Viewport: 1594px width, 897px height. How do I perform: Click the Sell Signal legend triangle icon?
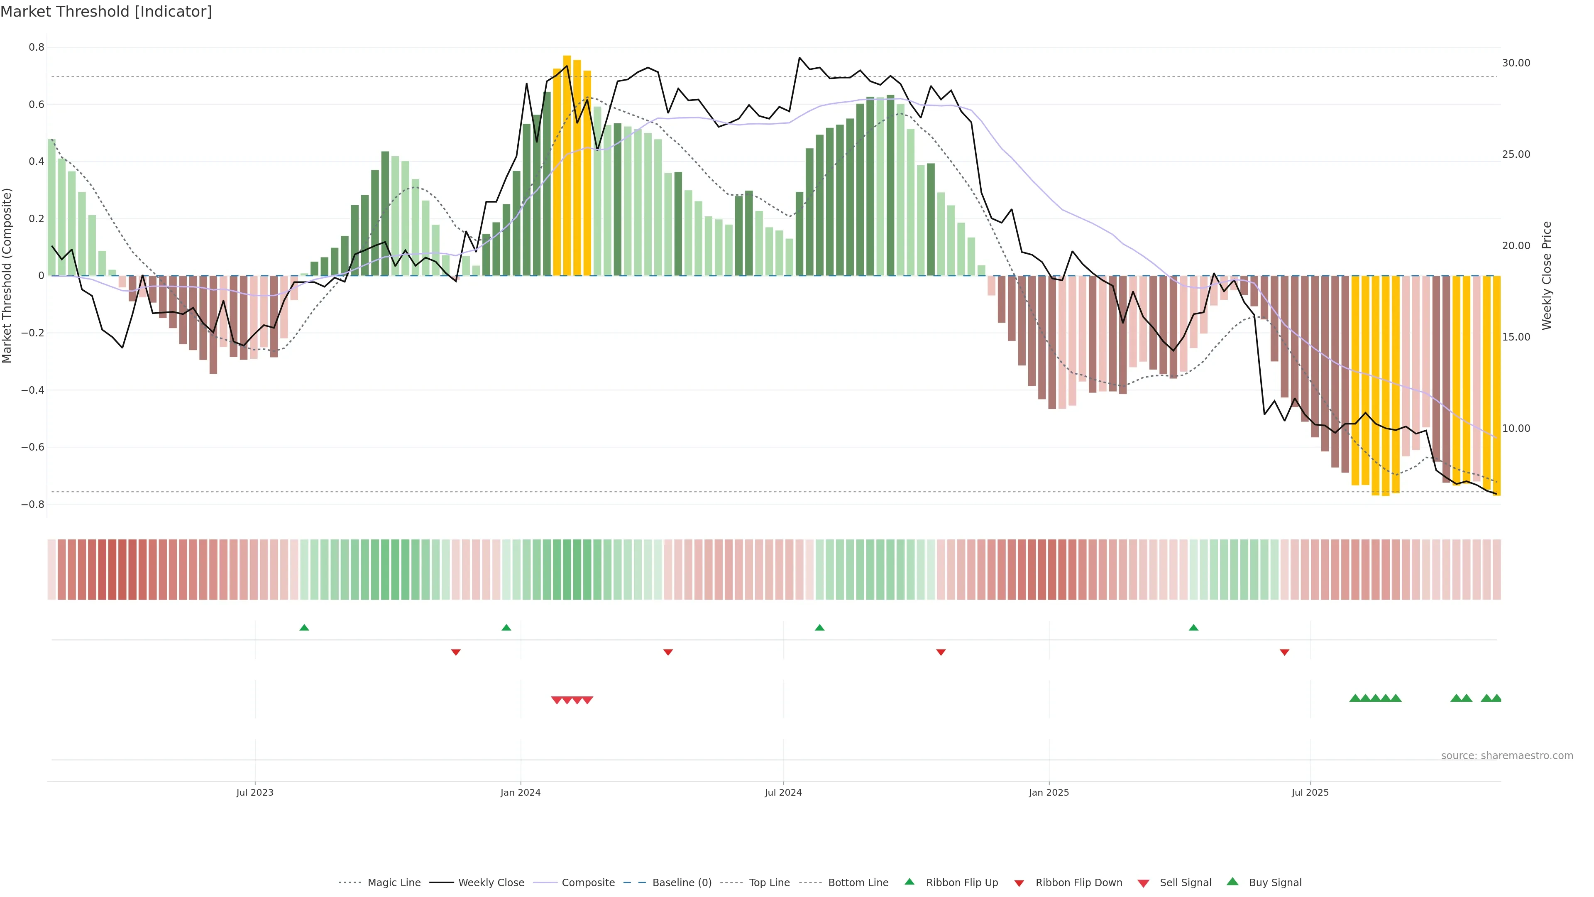click(x=1143, y=883)
